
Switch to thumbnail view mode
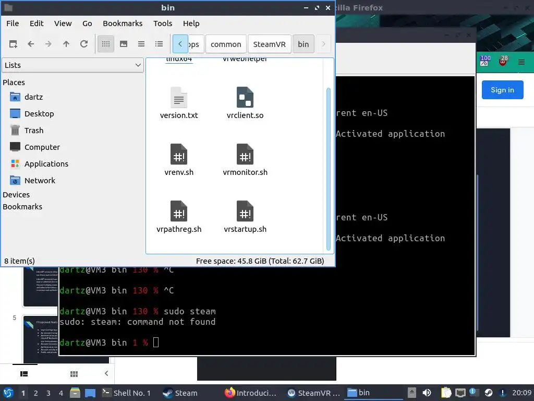pyautogui.click(x=124, y=44)
